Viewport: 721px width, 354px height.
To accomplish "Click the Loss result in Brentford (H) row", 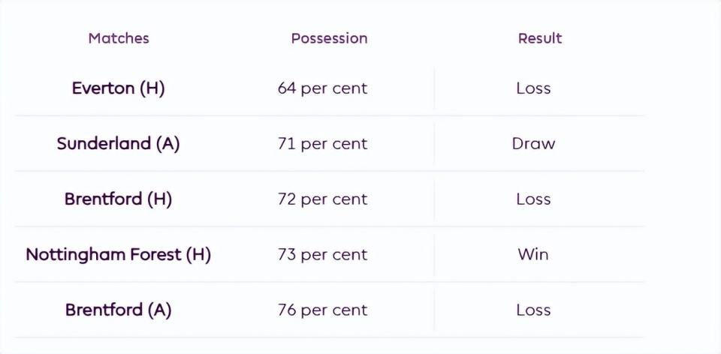I will (x=533, y=199).
